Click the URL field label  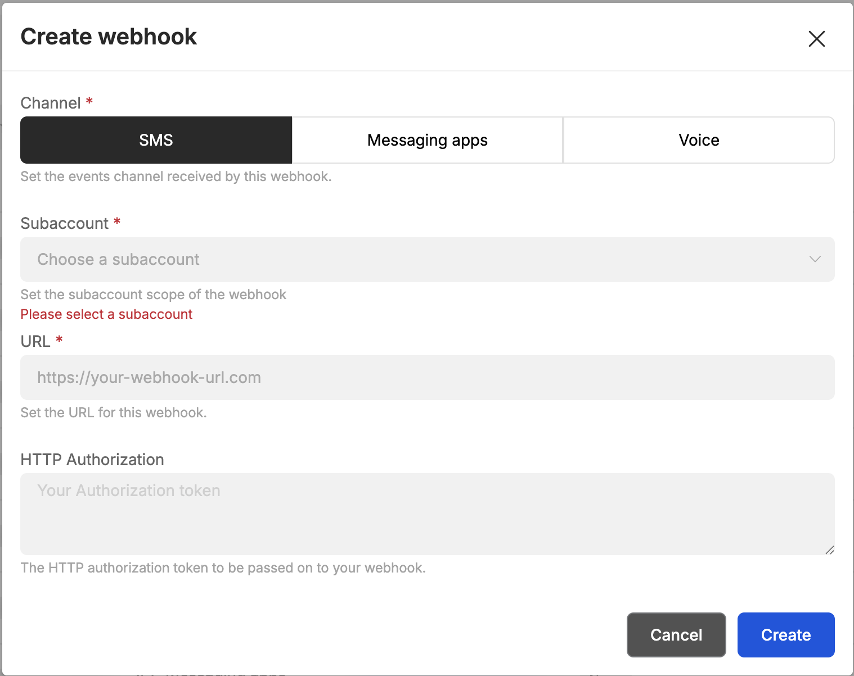pyautogui.click(x=35, y=341)
